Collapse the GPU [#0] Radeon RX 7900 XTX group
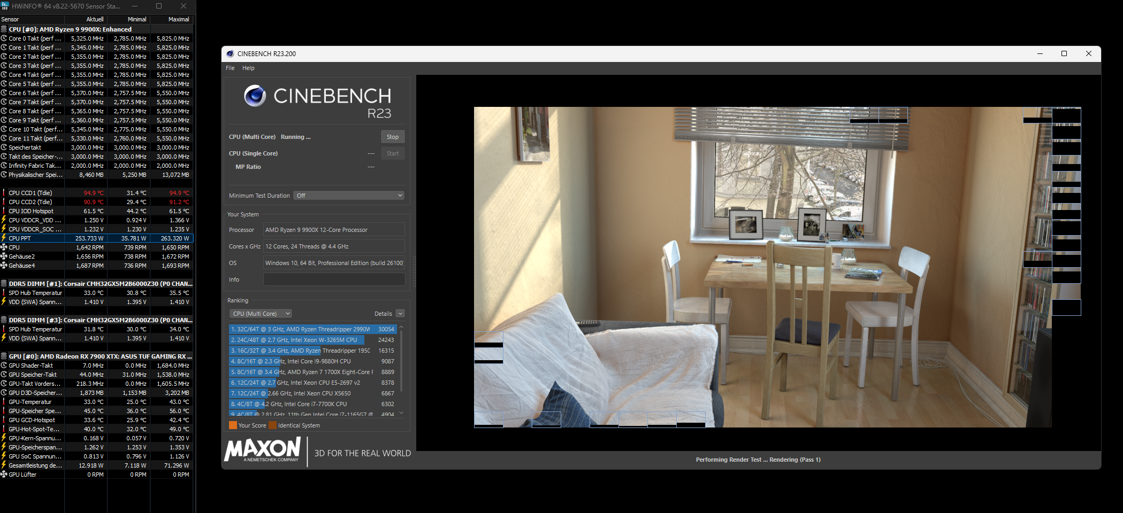The image size is (1123, 513). 4,356
